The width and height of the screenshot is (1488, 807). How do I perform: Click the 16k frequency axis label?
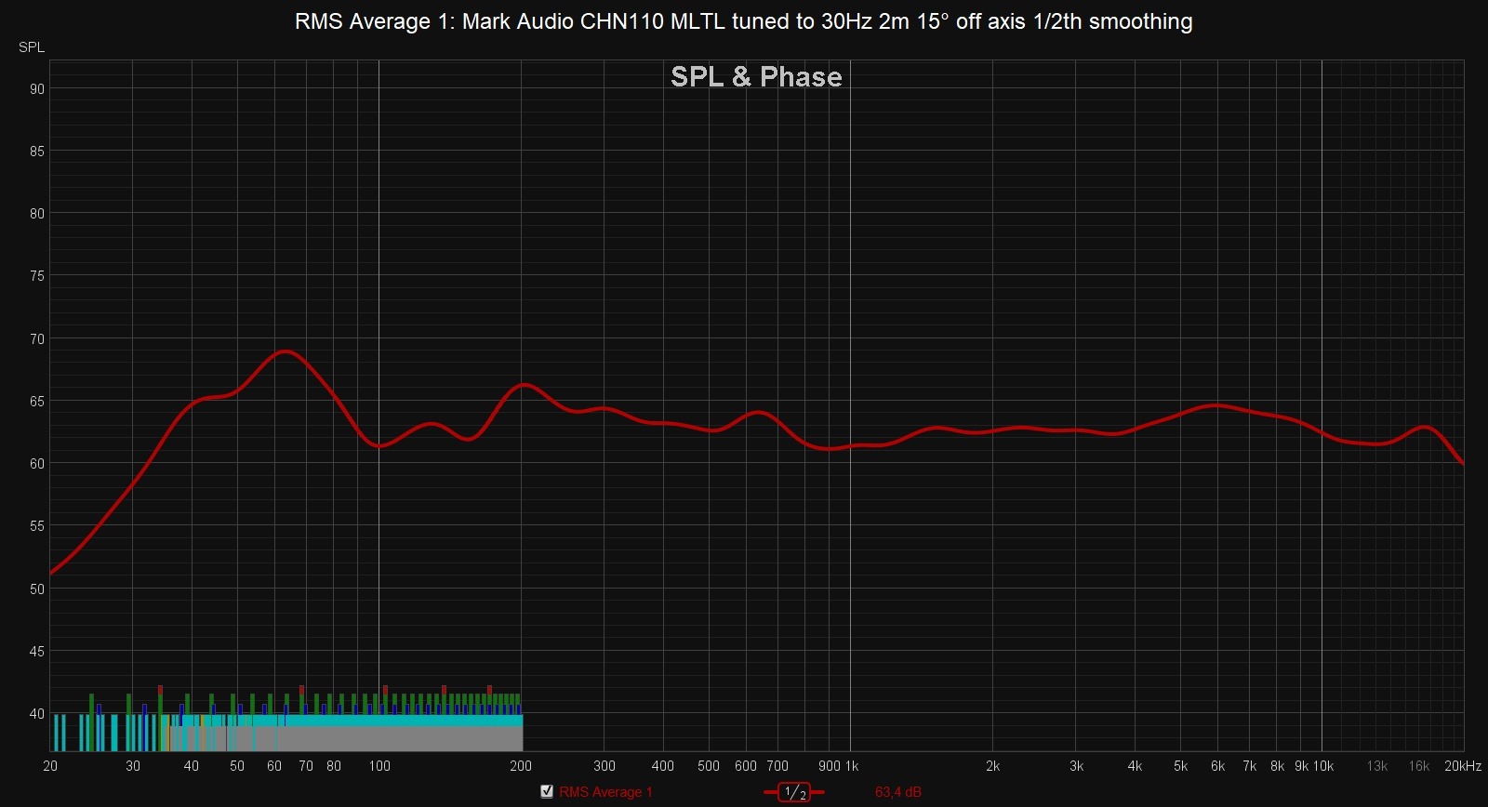tap(1419, 766)
